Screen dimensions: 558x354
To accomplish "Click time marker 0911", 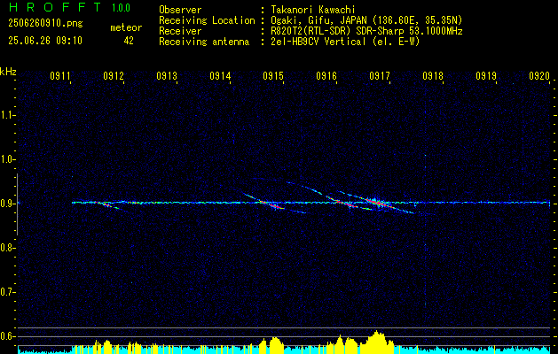I will pyautogui.click(x=59, y=76).
